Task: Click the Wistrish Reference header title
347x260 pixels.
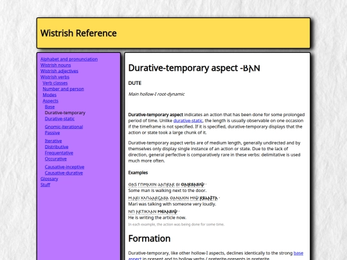Action: coord(78,33)
